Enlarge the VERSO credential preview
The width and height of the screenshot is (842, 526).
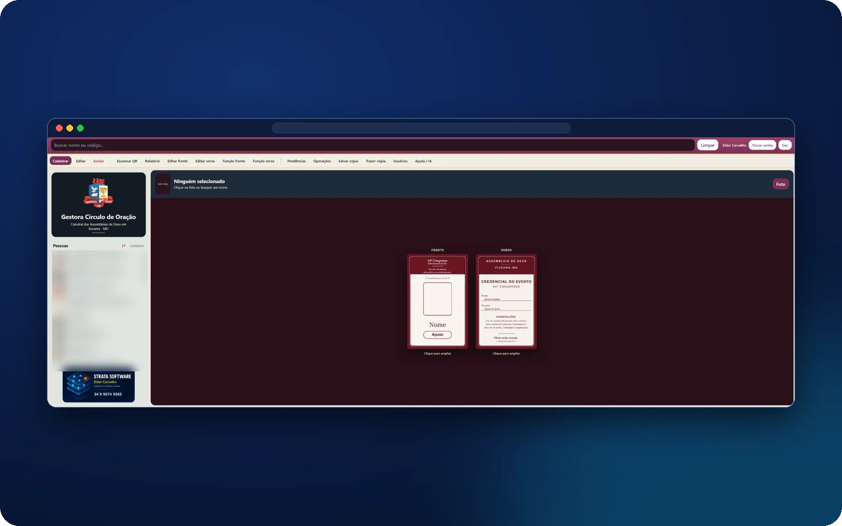point(506,301)
